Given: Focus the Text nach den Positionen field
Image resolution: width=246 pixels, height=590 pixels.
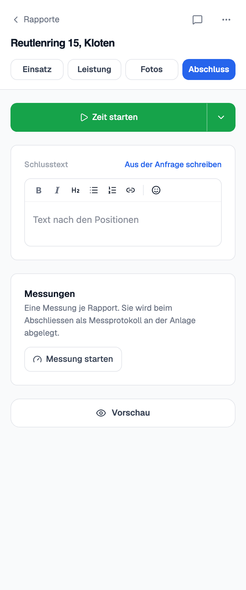Looking at the screenshot, I should point(123,224).
